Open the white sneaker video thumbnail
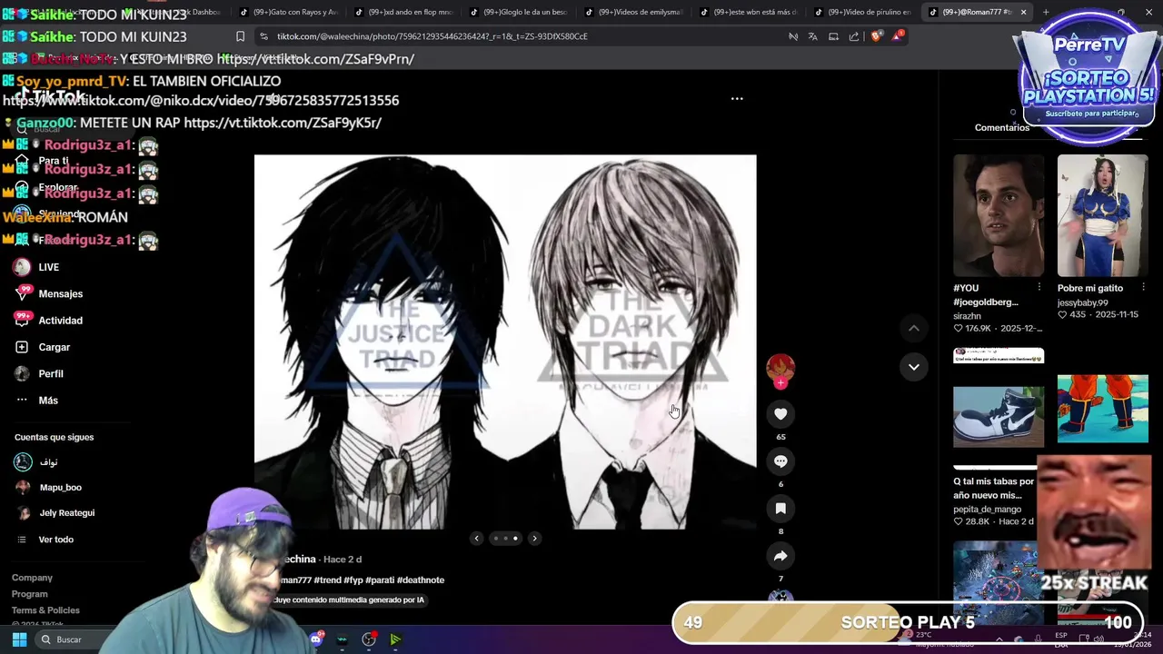Screen dimensions: 1163x654 tap(999, 417)
